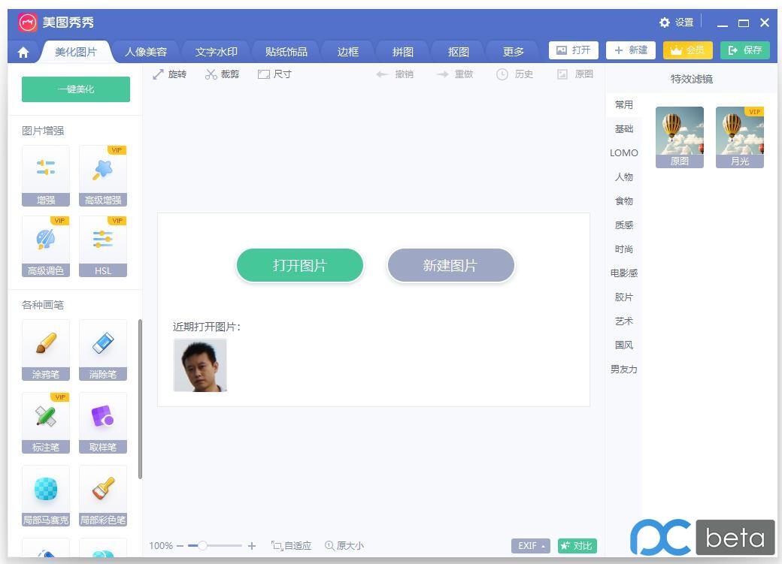782x564 pixels.
Task: Click the 撤销 undo arrow
Action: [395, 74]
